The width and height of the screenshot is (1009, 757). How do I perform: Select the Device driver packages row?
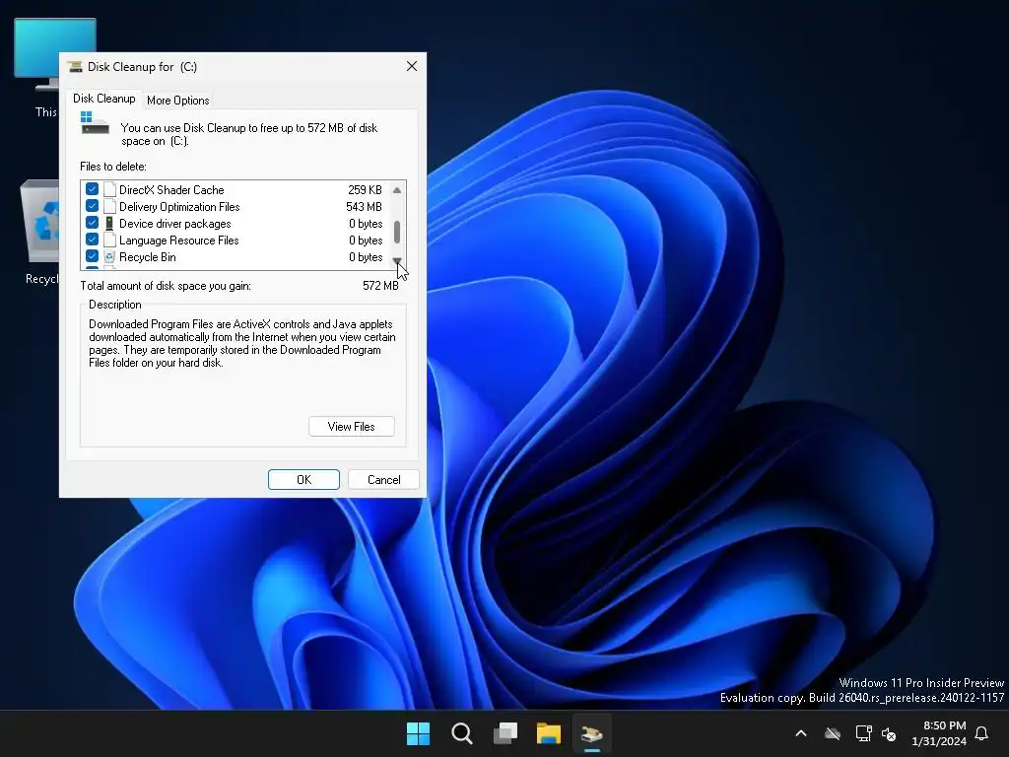(236, 224)
